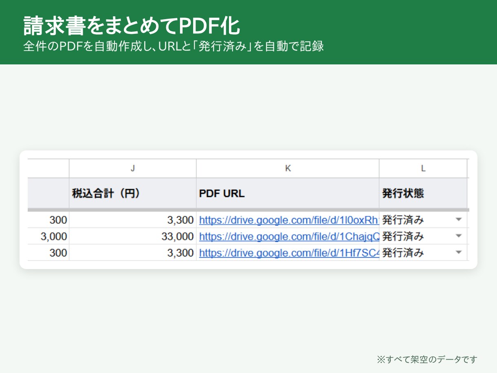The height and width of the screenshot is (373, 497).
Task: Select column J header
Action: tap(133, 168)
